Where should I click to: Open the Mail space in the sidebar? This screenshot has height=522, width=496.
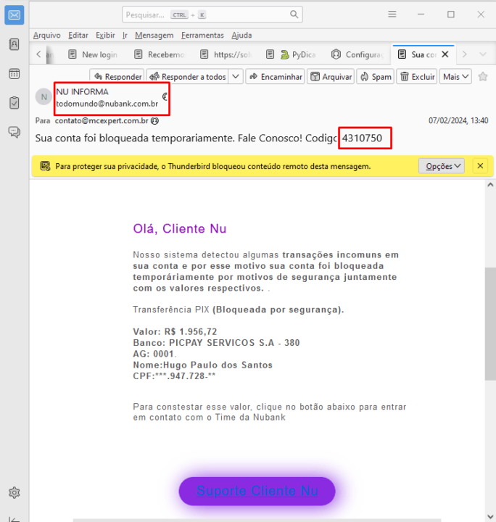click(14, 15)
